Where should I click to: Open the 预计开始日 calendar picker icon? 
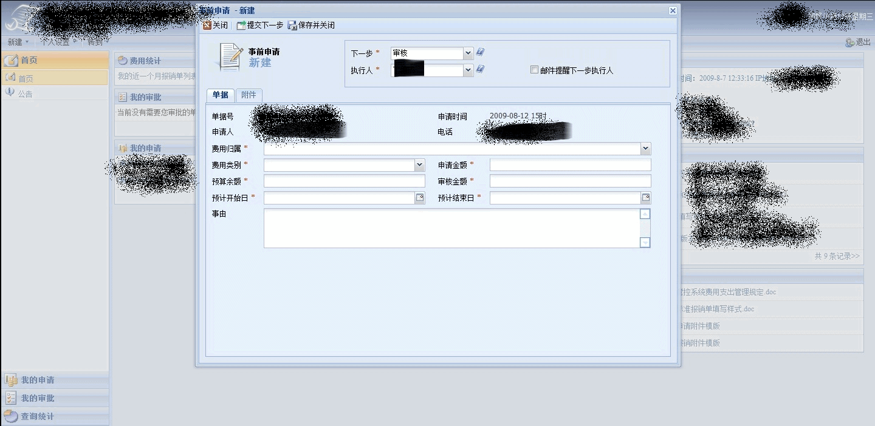click(x=420, y=198)
